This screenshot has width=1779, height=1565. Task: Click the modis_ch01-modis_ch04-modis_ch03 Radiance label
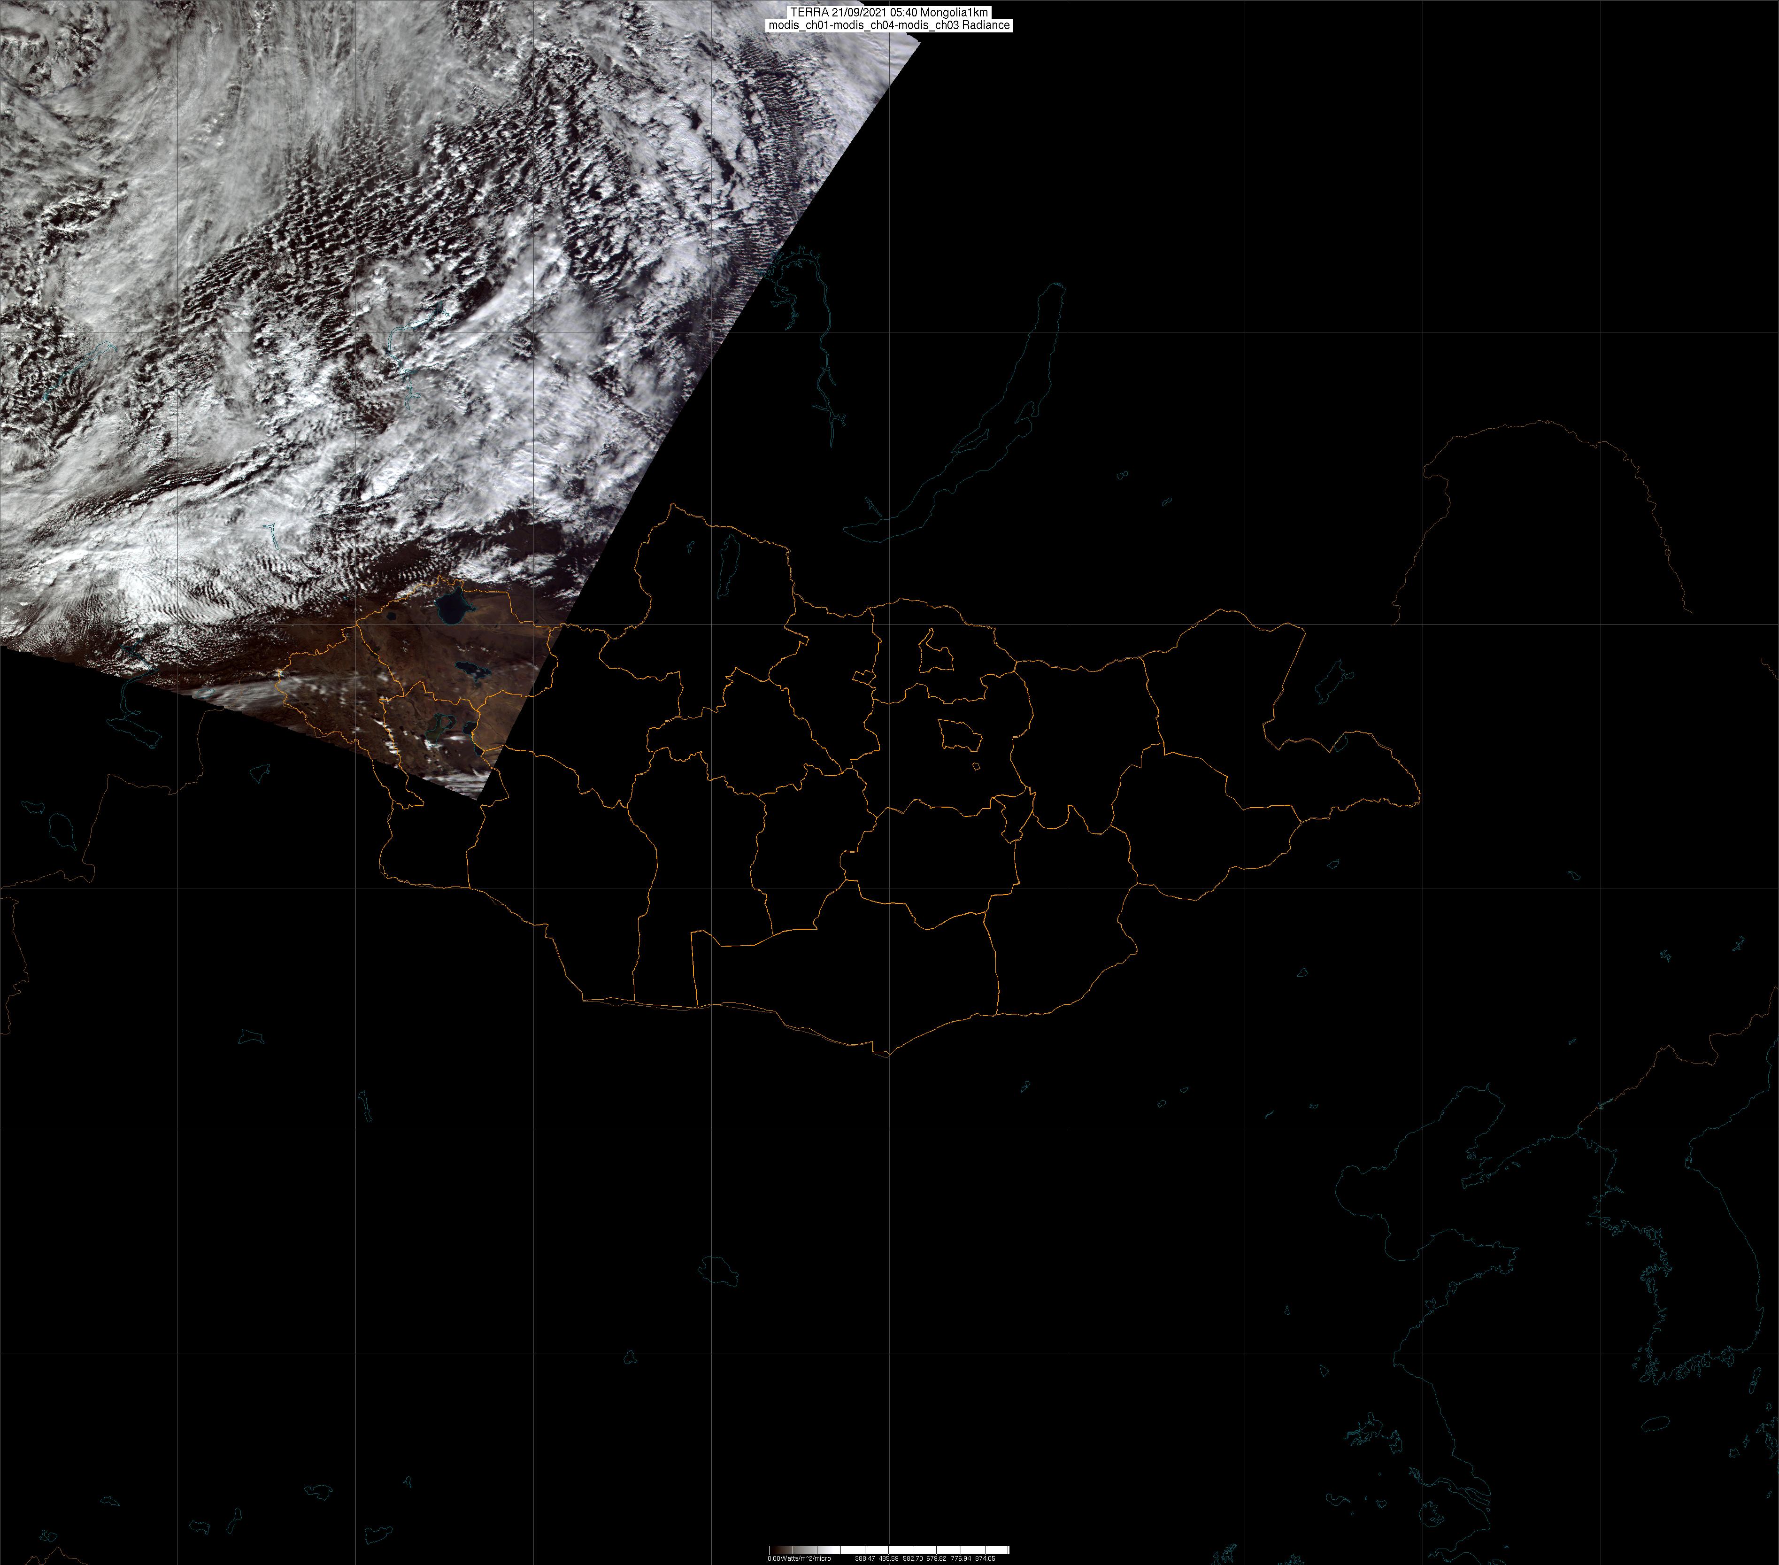tap(889, 25)
